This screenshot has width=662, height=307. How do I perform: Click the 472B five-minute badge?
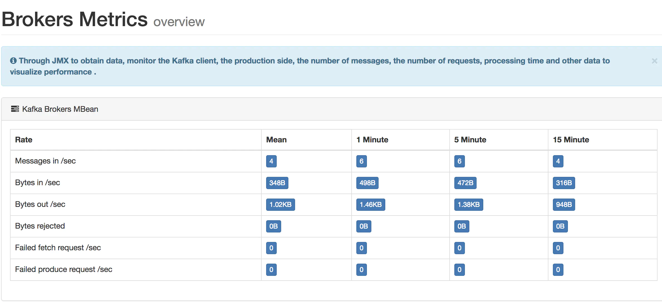465,183
